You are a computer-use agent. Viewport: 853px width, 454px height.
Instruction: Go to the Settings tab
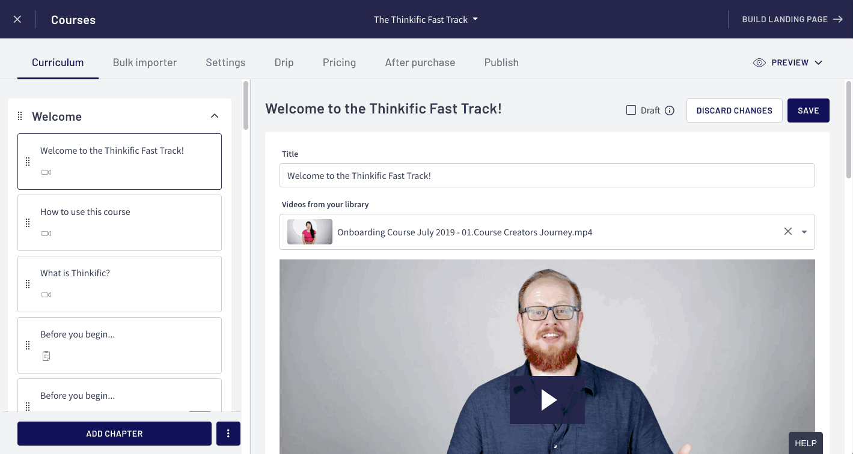pos(225,62)
